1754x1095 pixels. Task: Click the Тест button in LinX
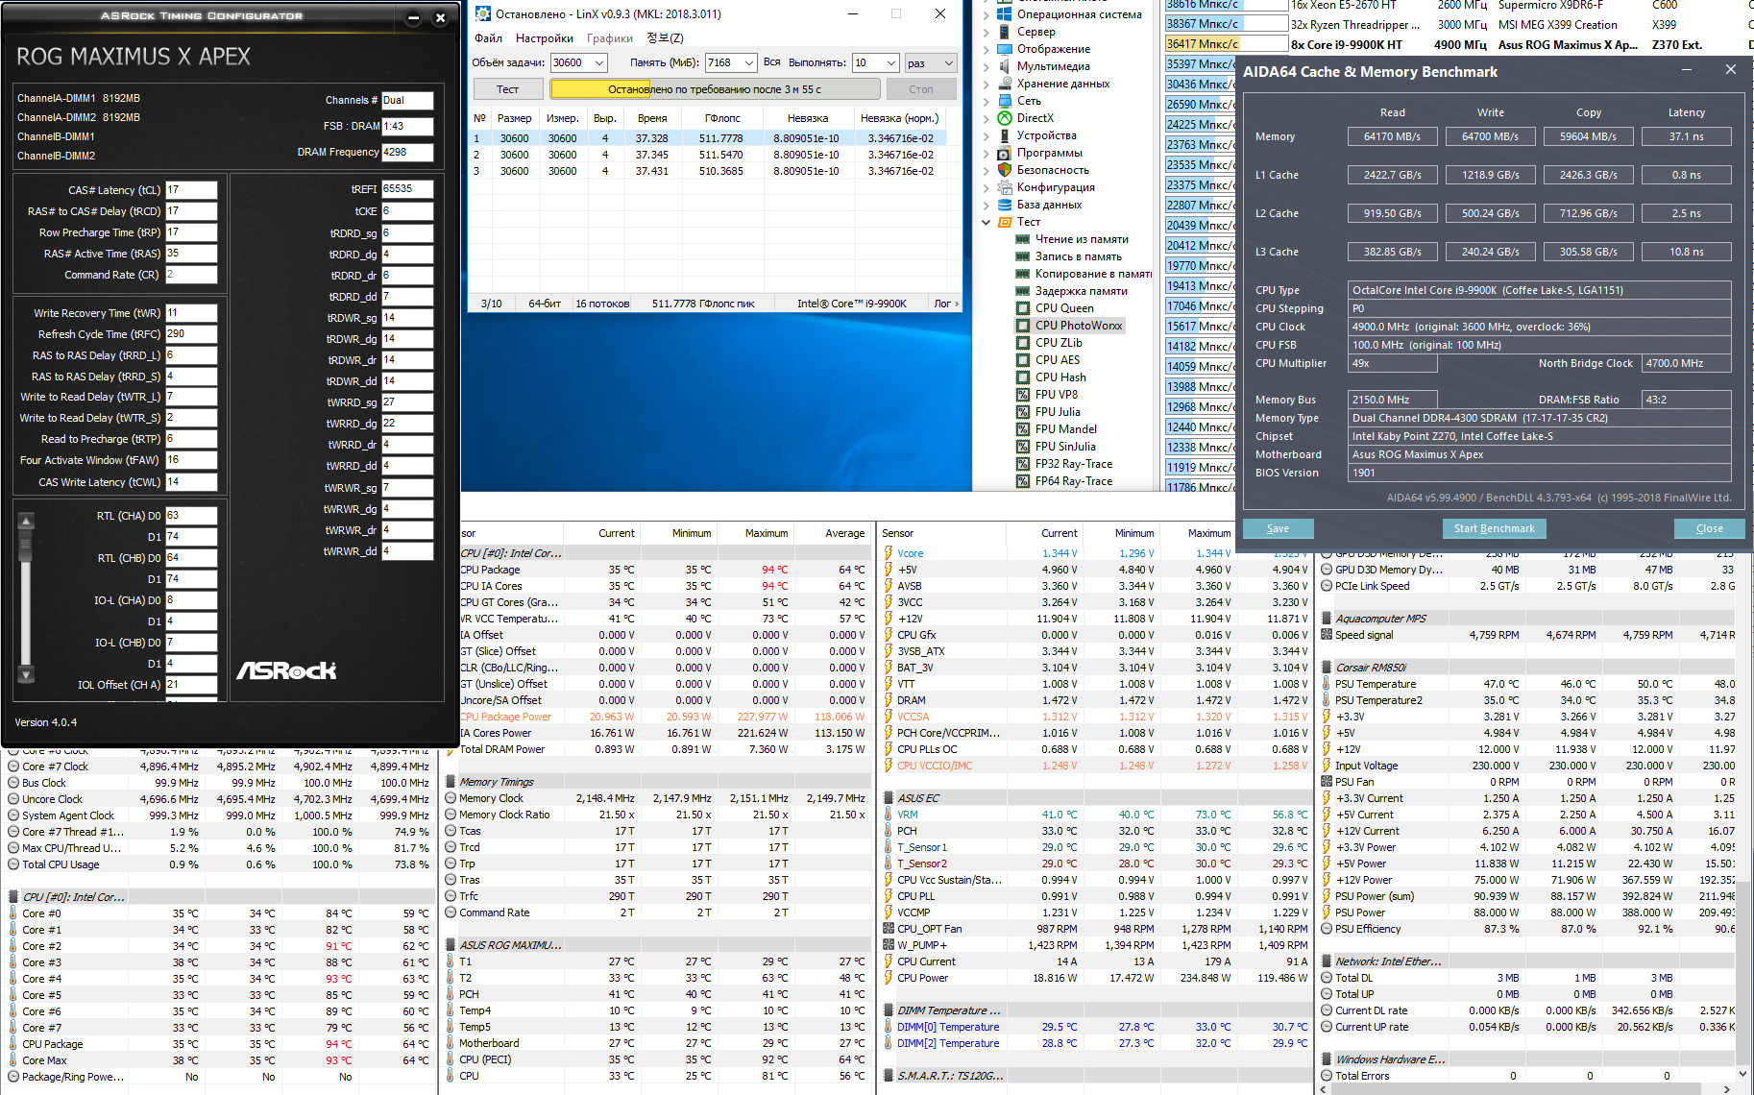[x=507, y=89]
